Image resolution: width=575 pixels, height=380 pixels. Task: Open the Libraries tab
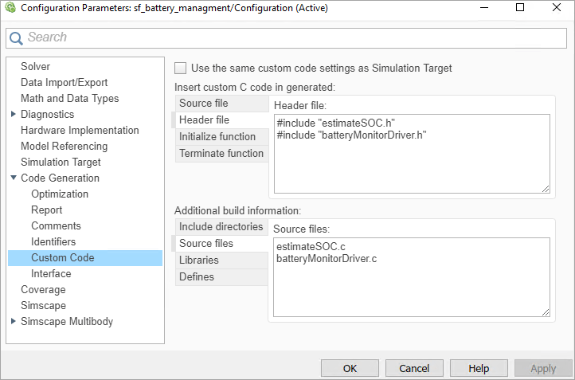pyautogui.click(x=221, y=260)
